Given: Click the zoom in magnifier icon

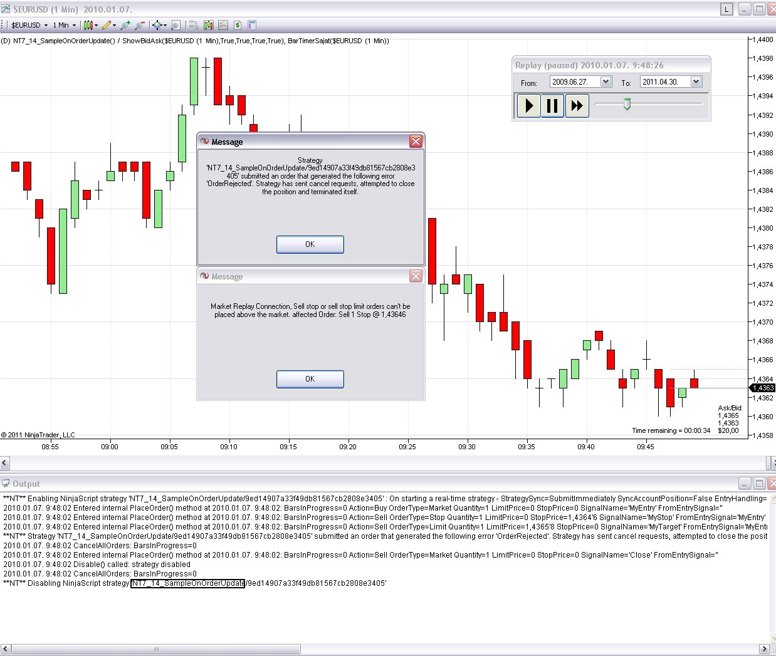Looking at the screenshot, I should point(125,25).
